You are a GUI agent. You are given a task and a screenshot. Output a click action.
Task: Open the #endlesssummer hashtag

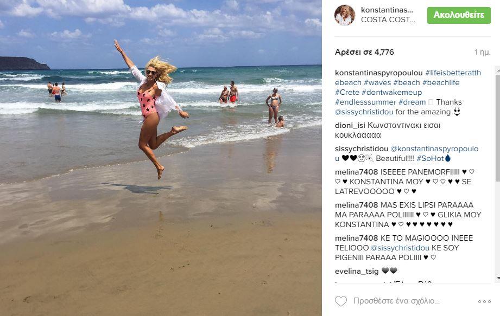tap(365, 102)
